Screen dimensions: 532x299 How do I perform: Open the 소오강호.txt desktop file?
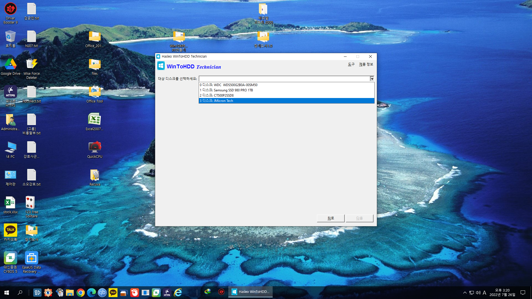click(x=32, y=177)
